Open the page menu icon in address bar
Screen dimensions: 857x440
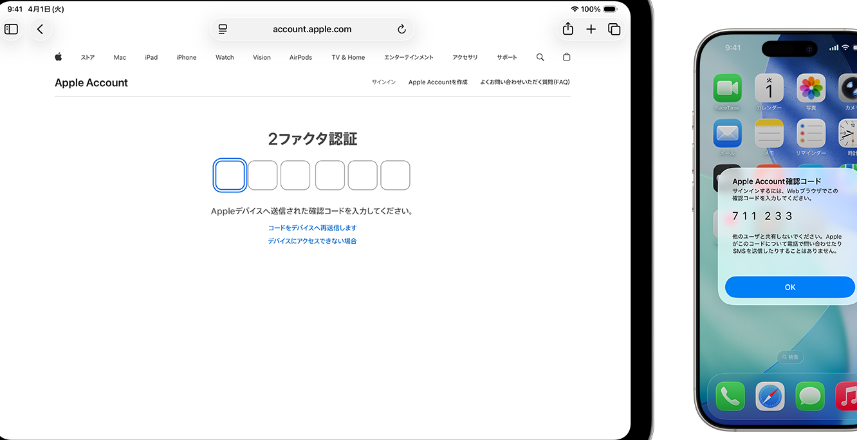pos(223,29)
